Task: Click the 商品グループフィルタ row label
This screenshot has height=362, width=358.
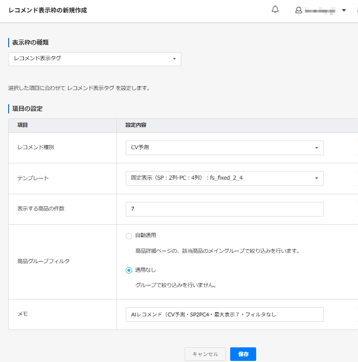Action: [43, 261]
